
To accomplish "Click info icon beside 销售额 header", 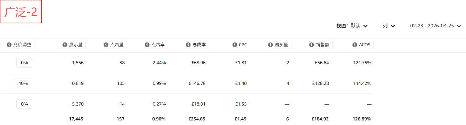I will pos(312,45).
